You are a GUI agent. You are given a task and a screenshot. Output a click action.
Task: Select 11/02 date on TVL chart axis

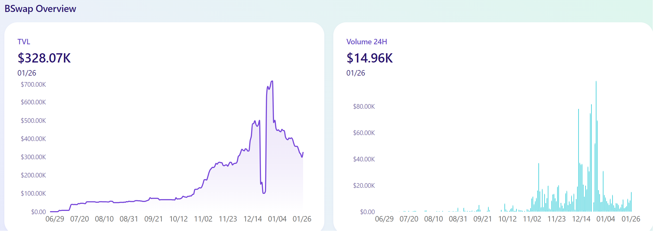click(x=203, y=219)
